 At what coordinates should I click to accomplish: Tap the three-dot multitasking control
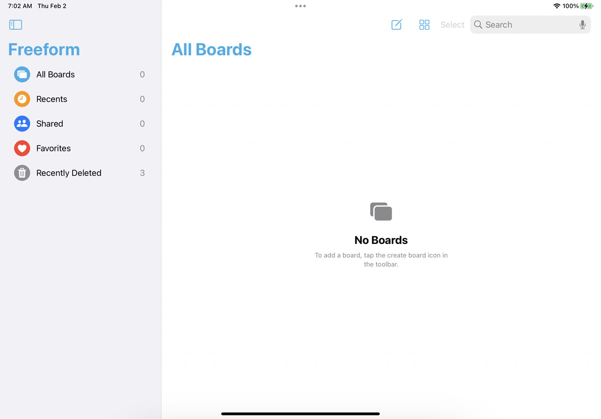click(300, 6)
